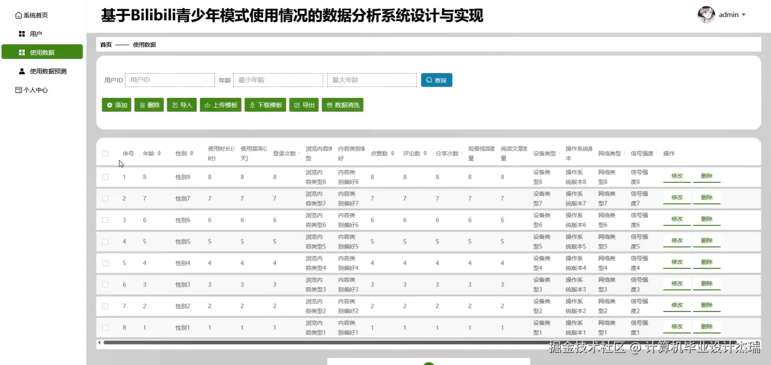The image size is (771, 365).
Task: Click 删除 for the 性别5 row
Action: coord(707,241)
